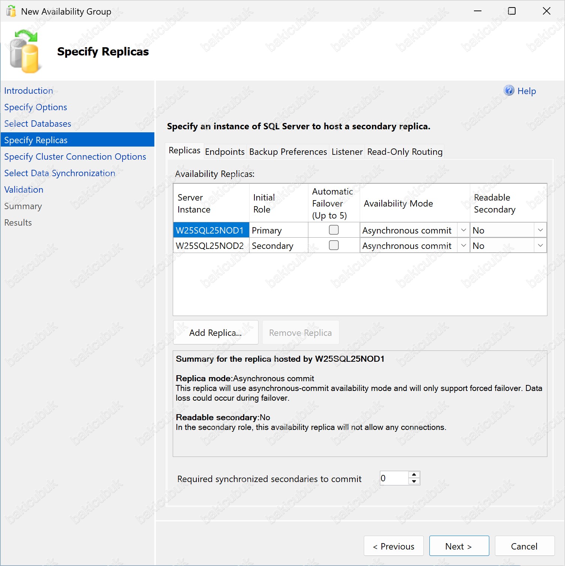Screen dimensions: 565x566
Task: Open the Read-Only Routing tab
Action: 405,152
